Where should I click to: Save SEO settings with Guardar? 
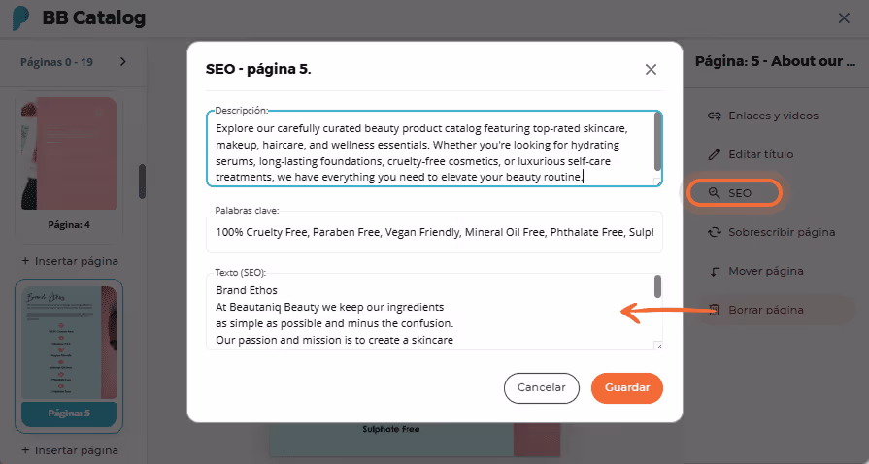tap(627, 388)
